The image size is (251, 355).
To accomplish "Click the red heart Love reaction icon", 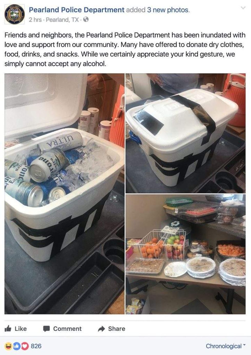I will tap(25, 346).
